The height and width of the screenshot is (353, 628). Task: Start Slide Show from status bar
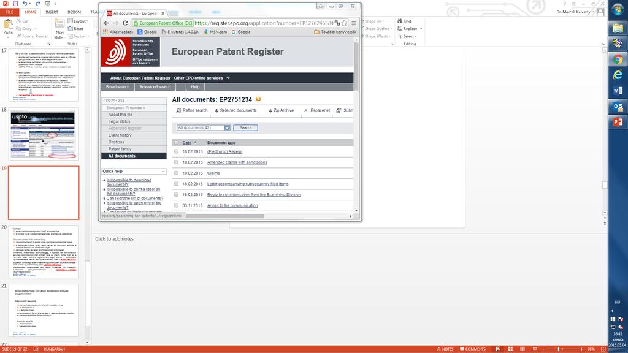(535, 349)
